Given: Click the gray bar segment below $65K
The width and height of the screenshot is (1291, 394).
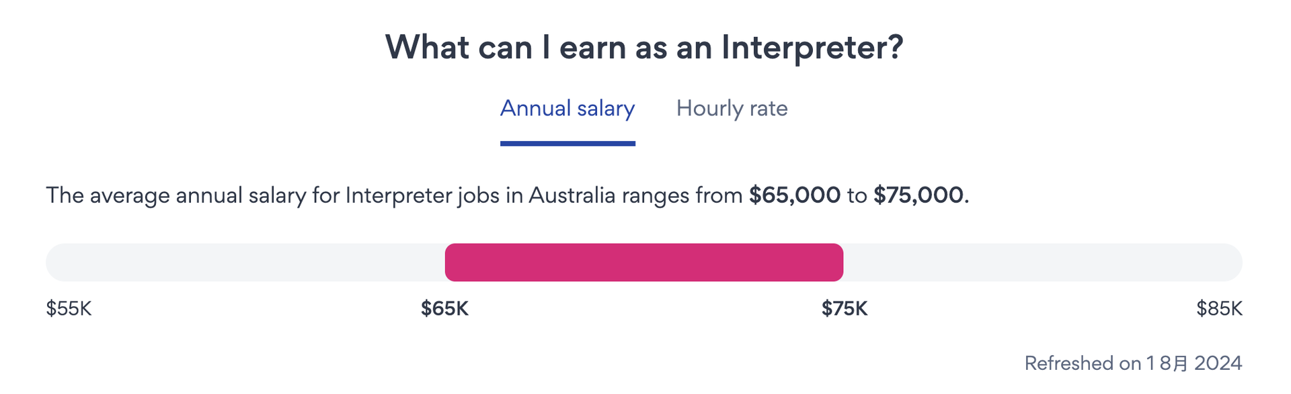Looking at the screenshot, I should pyautogui.click(x=245, y=262).
